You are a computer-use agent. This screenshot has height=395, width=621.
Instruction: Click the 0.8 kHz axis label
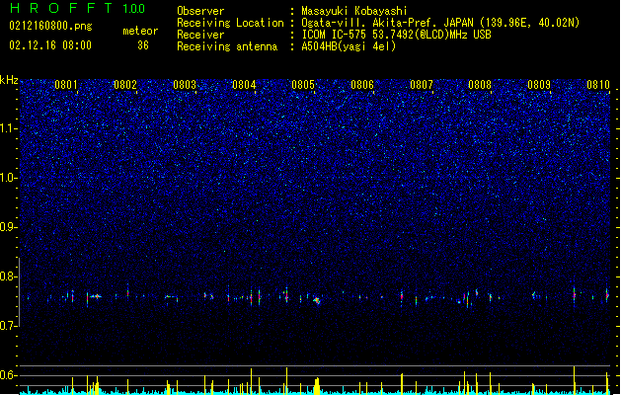8,276
